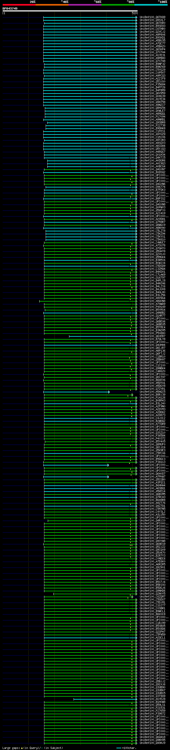Open hit UniRef100_Q8IT97
This screenshot has width=170, height=750.
tap(152, 377)
